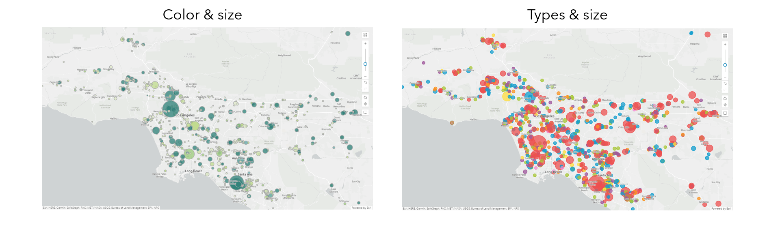Click 'Santa Paula' label on right map
Viewport: 780px width, 225px height.
pyautogui.click(x=413, y=58)
